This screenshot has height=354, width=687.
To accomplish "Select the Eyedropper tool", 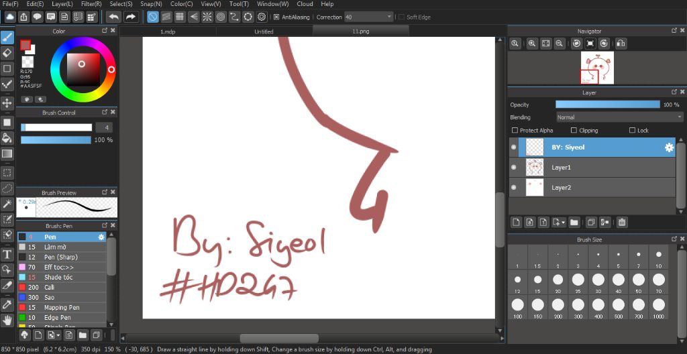I will click(x=7, y=304).
